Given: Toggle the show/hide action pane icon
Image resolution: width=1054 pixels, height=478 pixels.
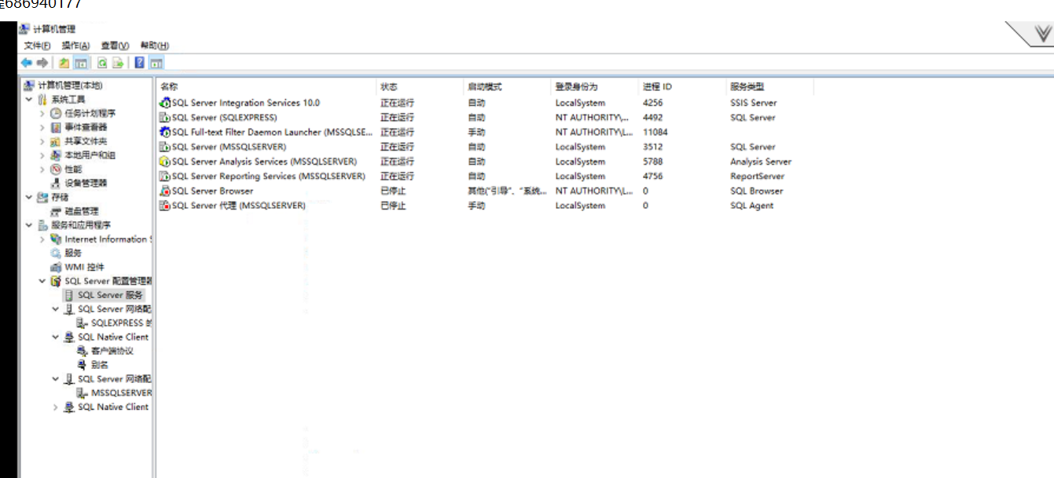Looking at the screenshot, I should coord(156,63).
